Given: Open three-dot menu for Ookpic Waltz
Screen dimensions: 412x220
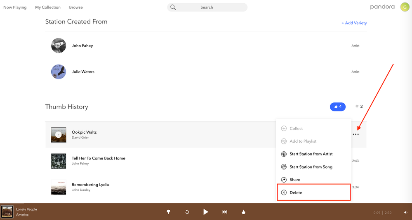Looking at the screenshot, I should (355, 134).
